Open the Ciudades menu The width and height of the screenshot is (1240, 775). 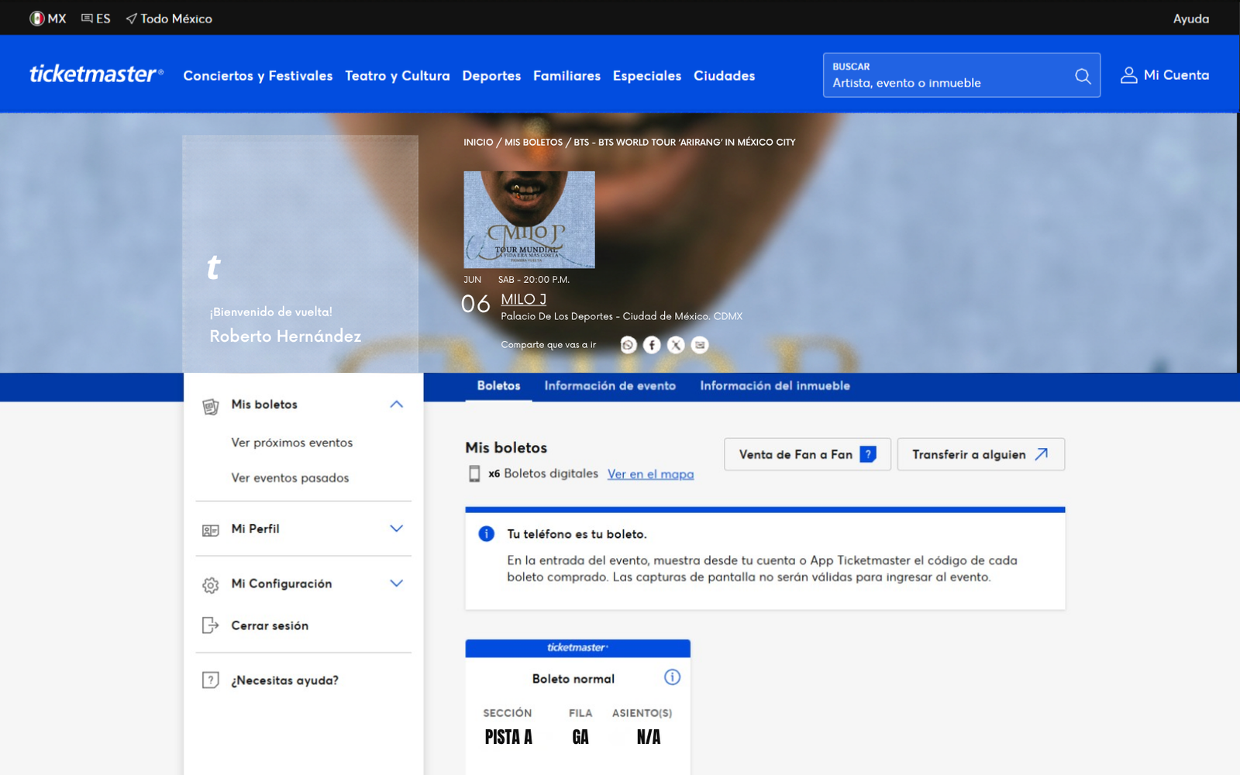coord(725,76)
